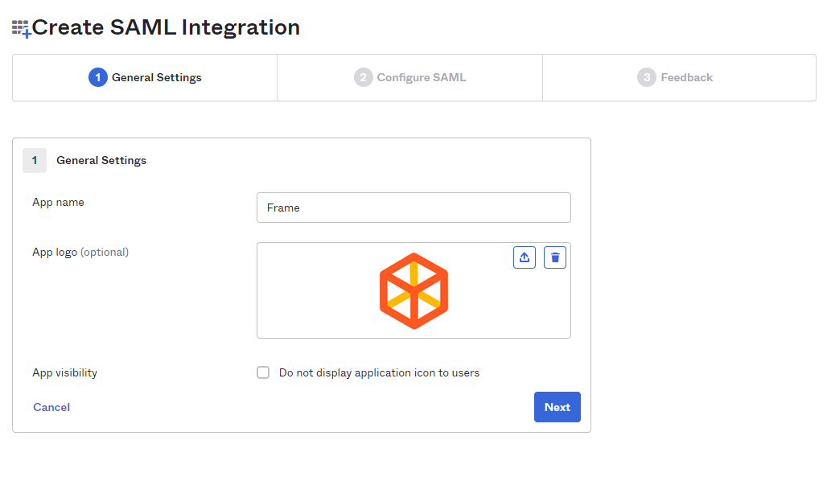Click the App visibility label
This screenshot has height=477, width=827.
(64, 372)
